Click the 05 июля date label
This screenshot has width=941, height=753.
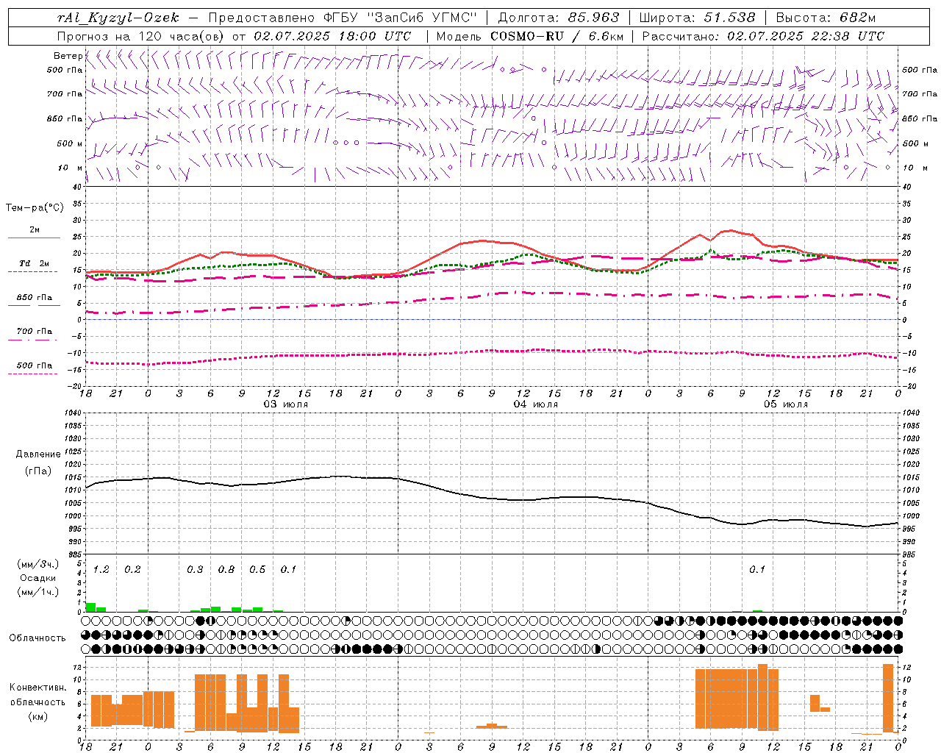point(785,404)
